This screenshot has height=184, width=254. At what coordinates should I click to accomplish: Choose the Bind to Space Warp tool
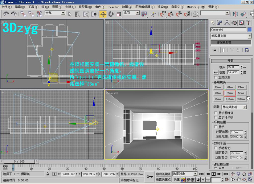(x=39, y=14)
